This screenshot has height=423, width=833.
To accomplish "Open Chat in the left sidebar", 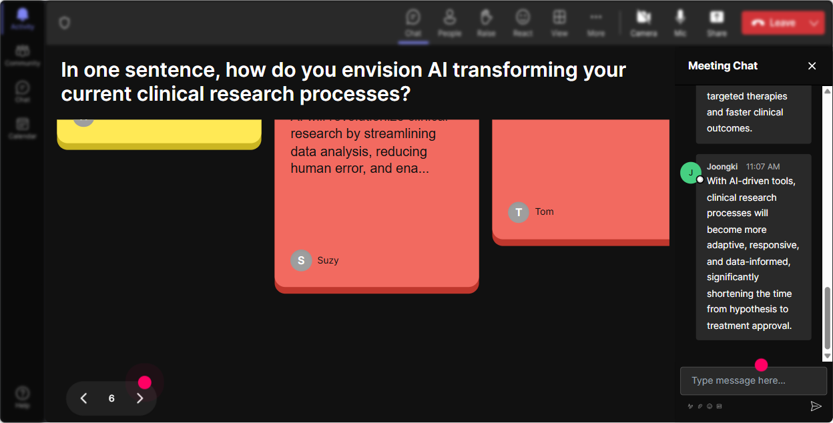I will [22, 91].
